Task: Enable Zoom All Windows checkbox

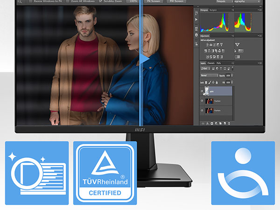Action: click(68, 1)
